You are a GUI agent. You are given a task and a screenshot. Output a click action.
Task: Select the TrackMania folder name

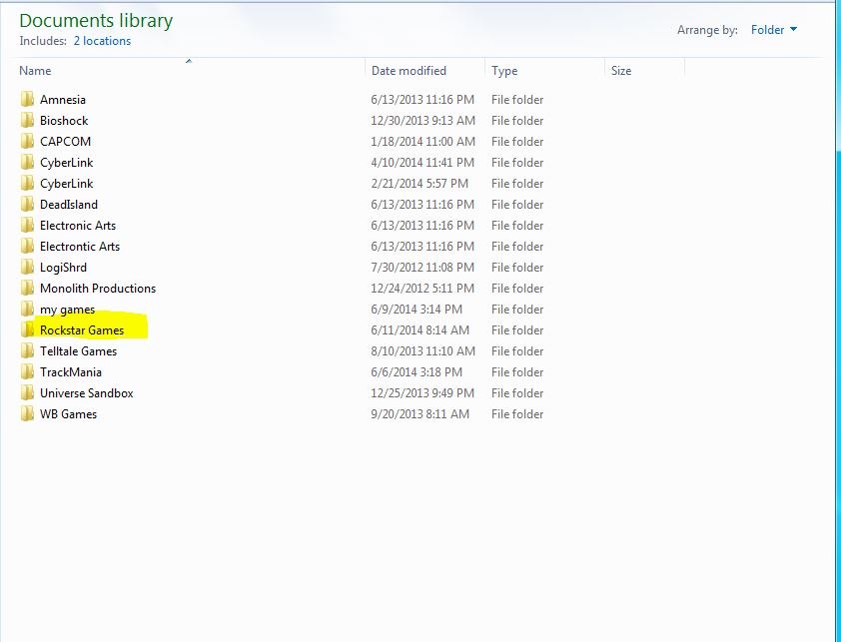pos(70,371)
